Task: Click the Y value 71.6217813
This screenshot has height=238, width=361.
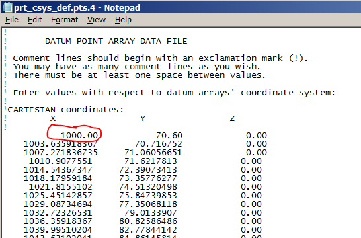Action: click(x=151, y=161)
